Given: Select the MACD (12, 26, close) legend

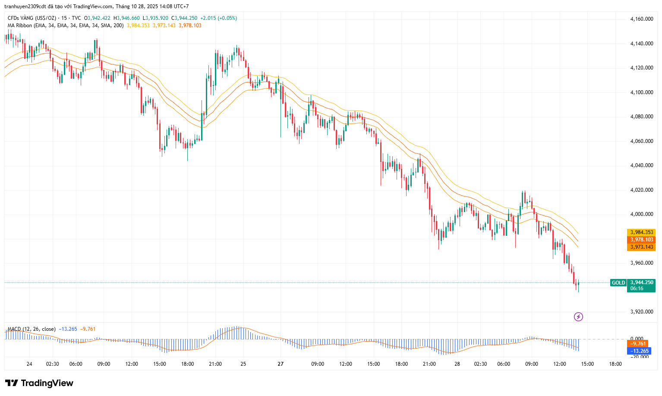Looking at the screenshot, I should (32, 329).
